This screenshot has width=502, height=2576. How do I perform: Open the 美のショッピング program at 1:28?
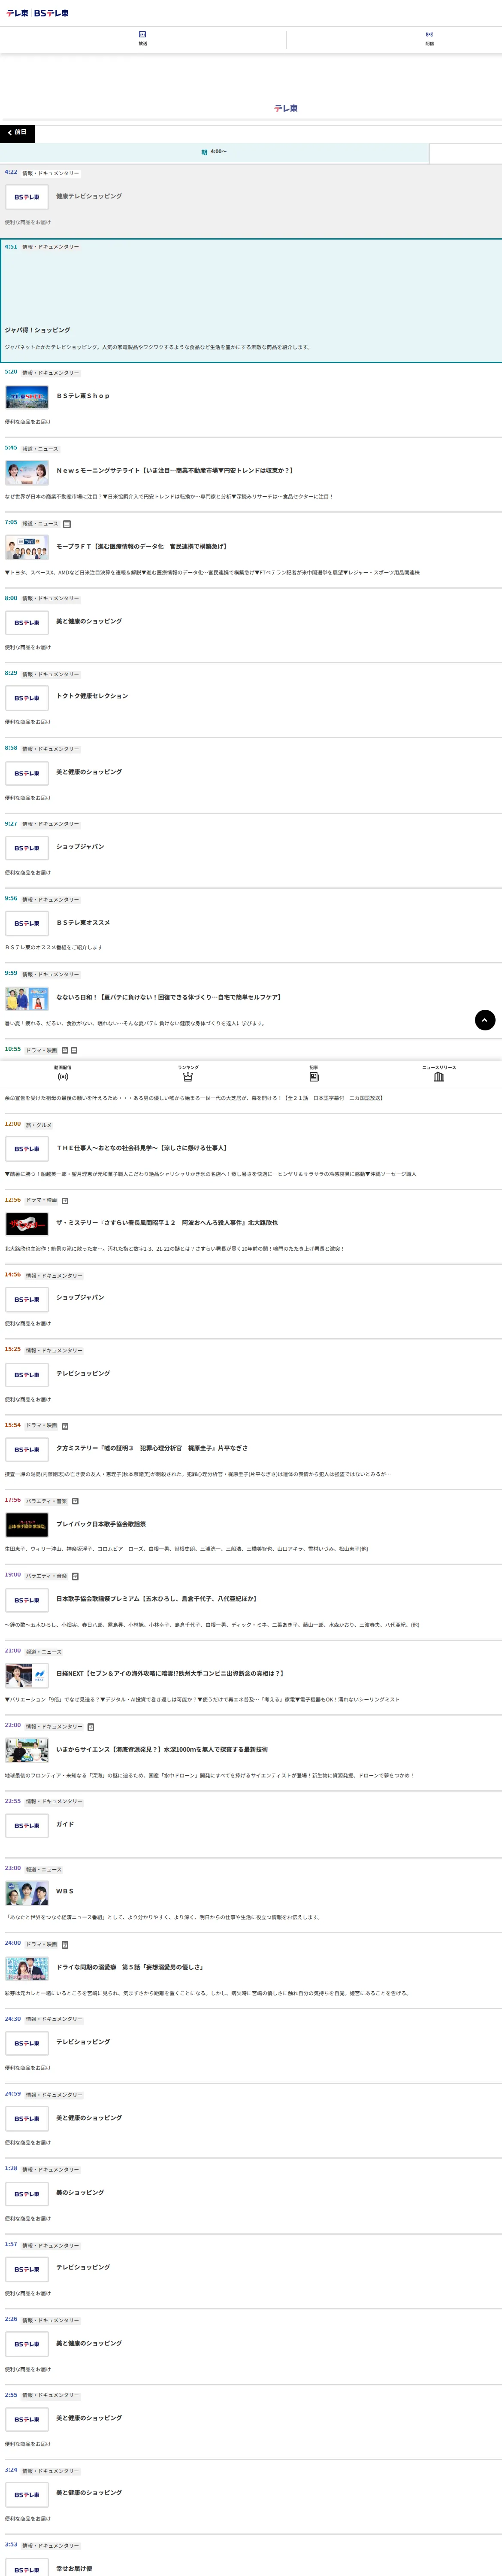pos(251,2195)
